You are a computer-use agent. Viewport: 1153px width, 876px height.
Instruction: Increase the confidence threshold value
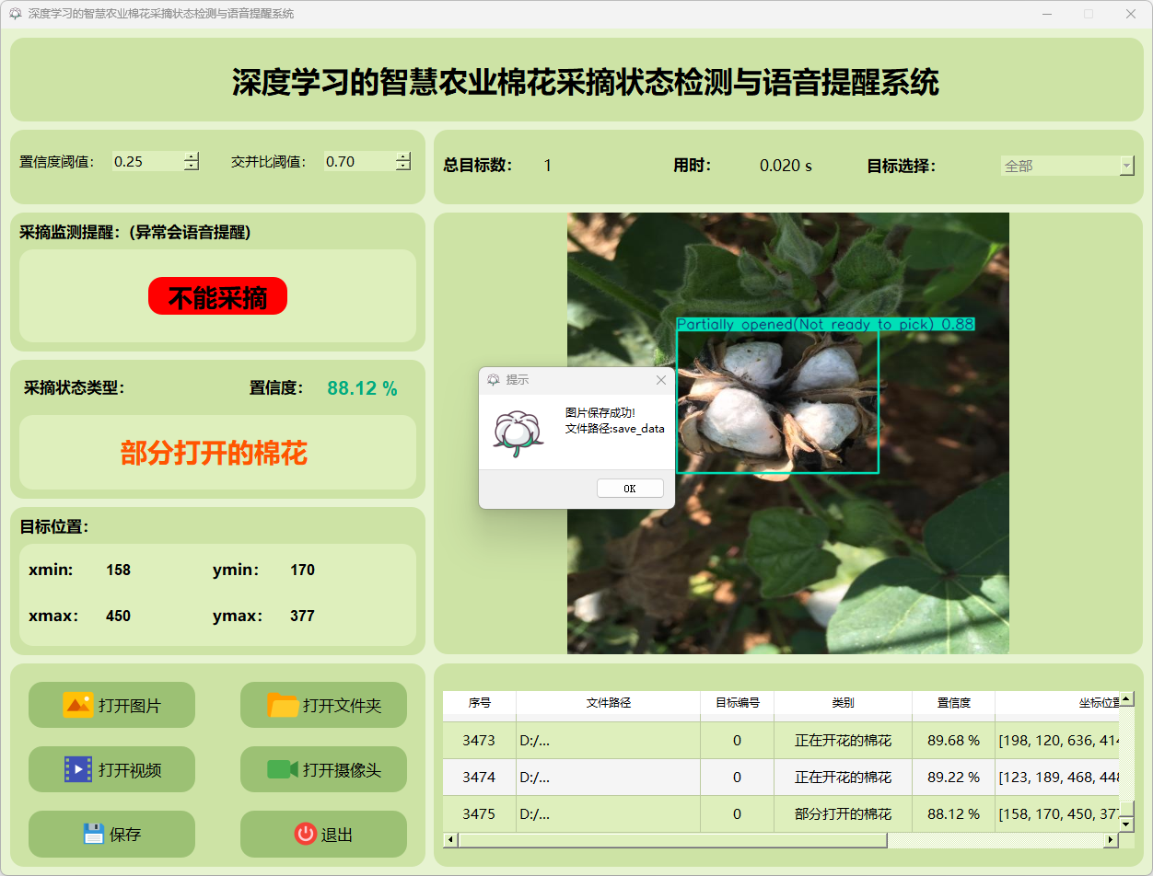point(191,156)
